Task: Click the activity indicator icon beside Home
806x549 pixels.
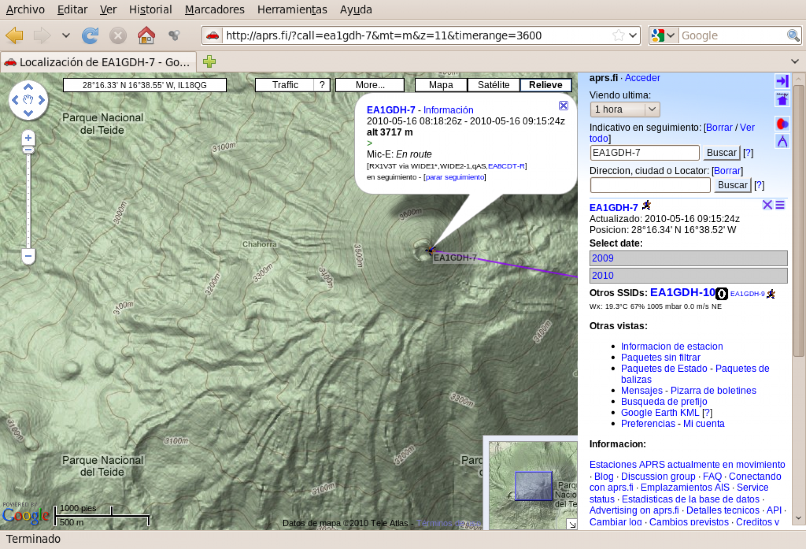Action: click(x=174, y=35)
